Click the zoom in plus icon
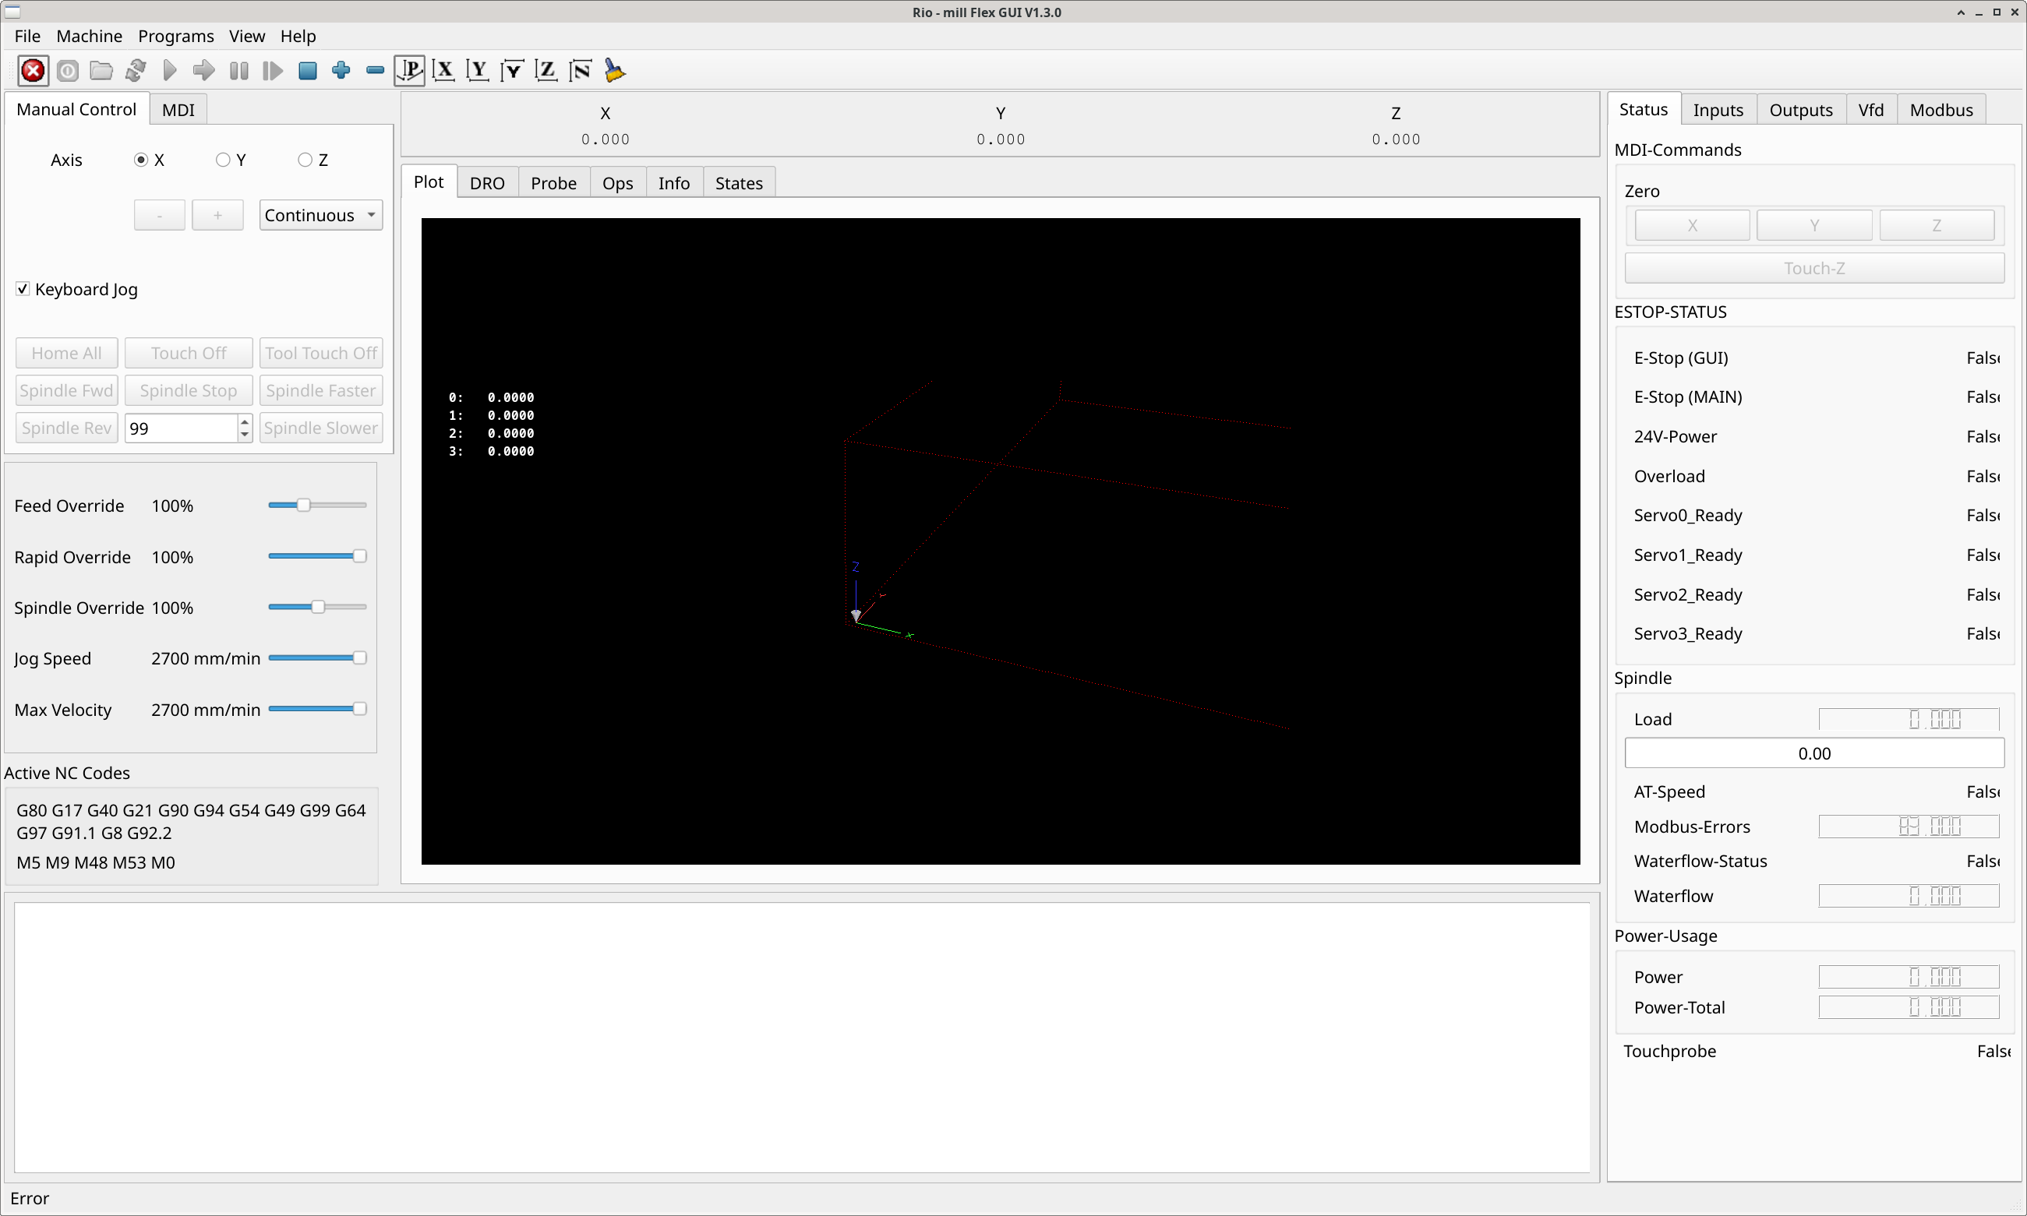Image resolution: width=2027 pixels, height=1216 pixels. point(341,70)
